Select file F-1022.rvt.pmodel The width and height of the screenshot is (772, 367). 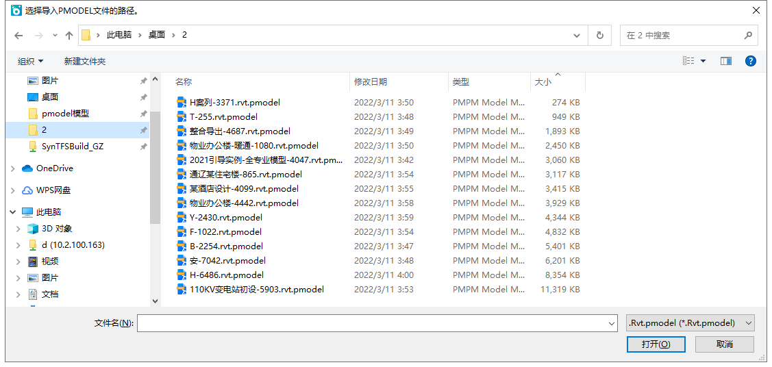(x=225, y=231)
